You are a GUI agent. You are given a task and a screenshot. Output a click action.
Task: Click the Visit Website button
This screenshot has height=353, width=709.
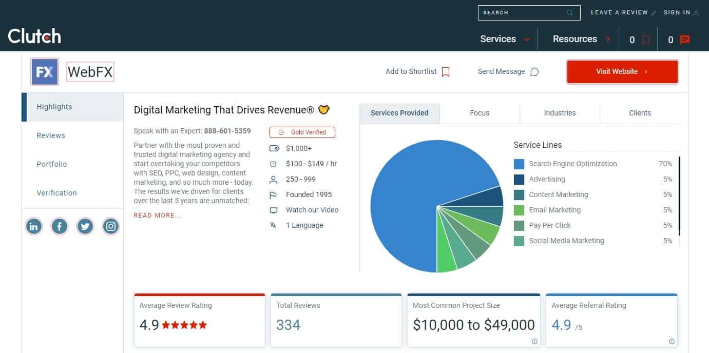pos(622,71)
